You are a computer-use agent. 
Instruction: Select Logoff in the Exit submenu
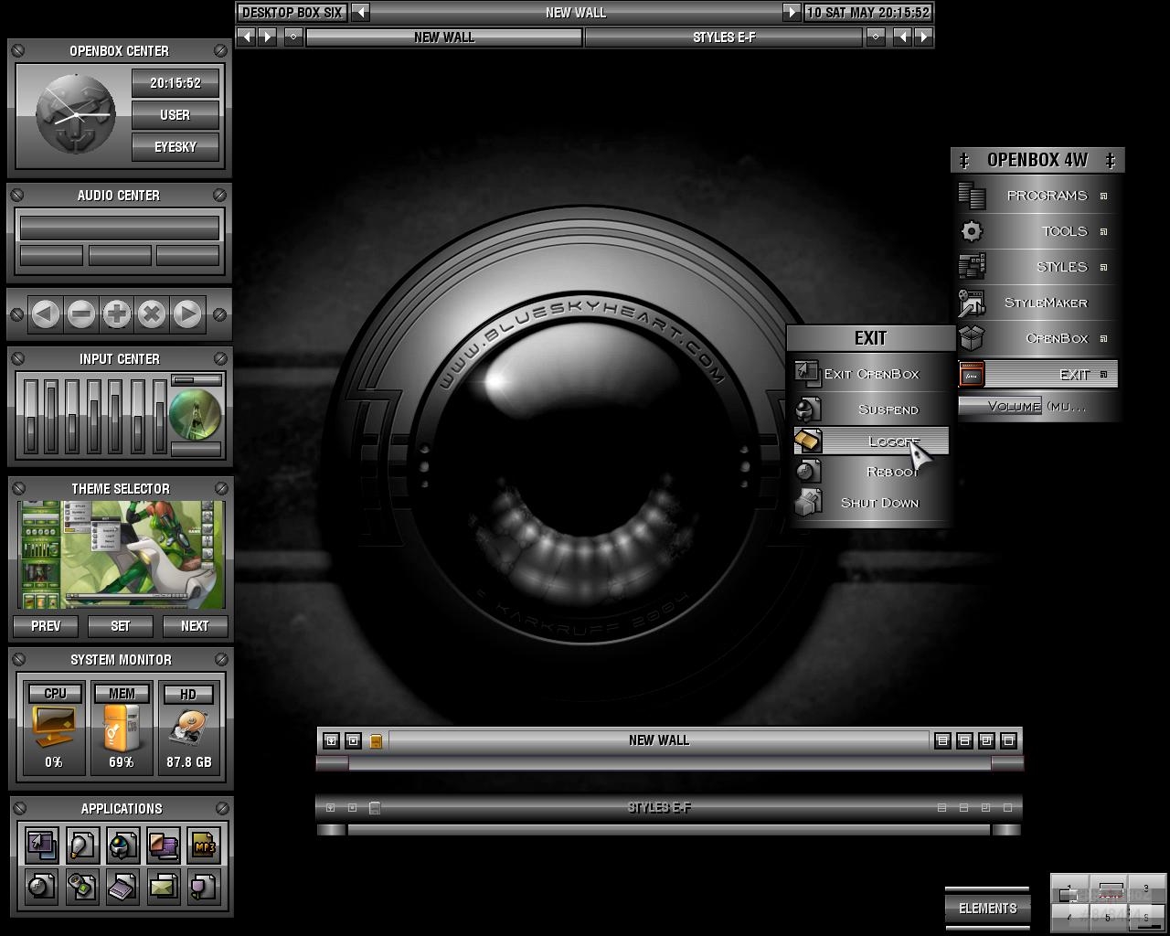pos(871,441)
